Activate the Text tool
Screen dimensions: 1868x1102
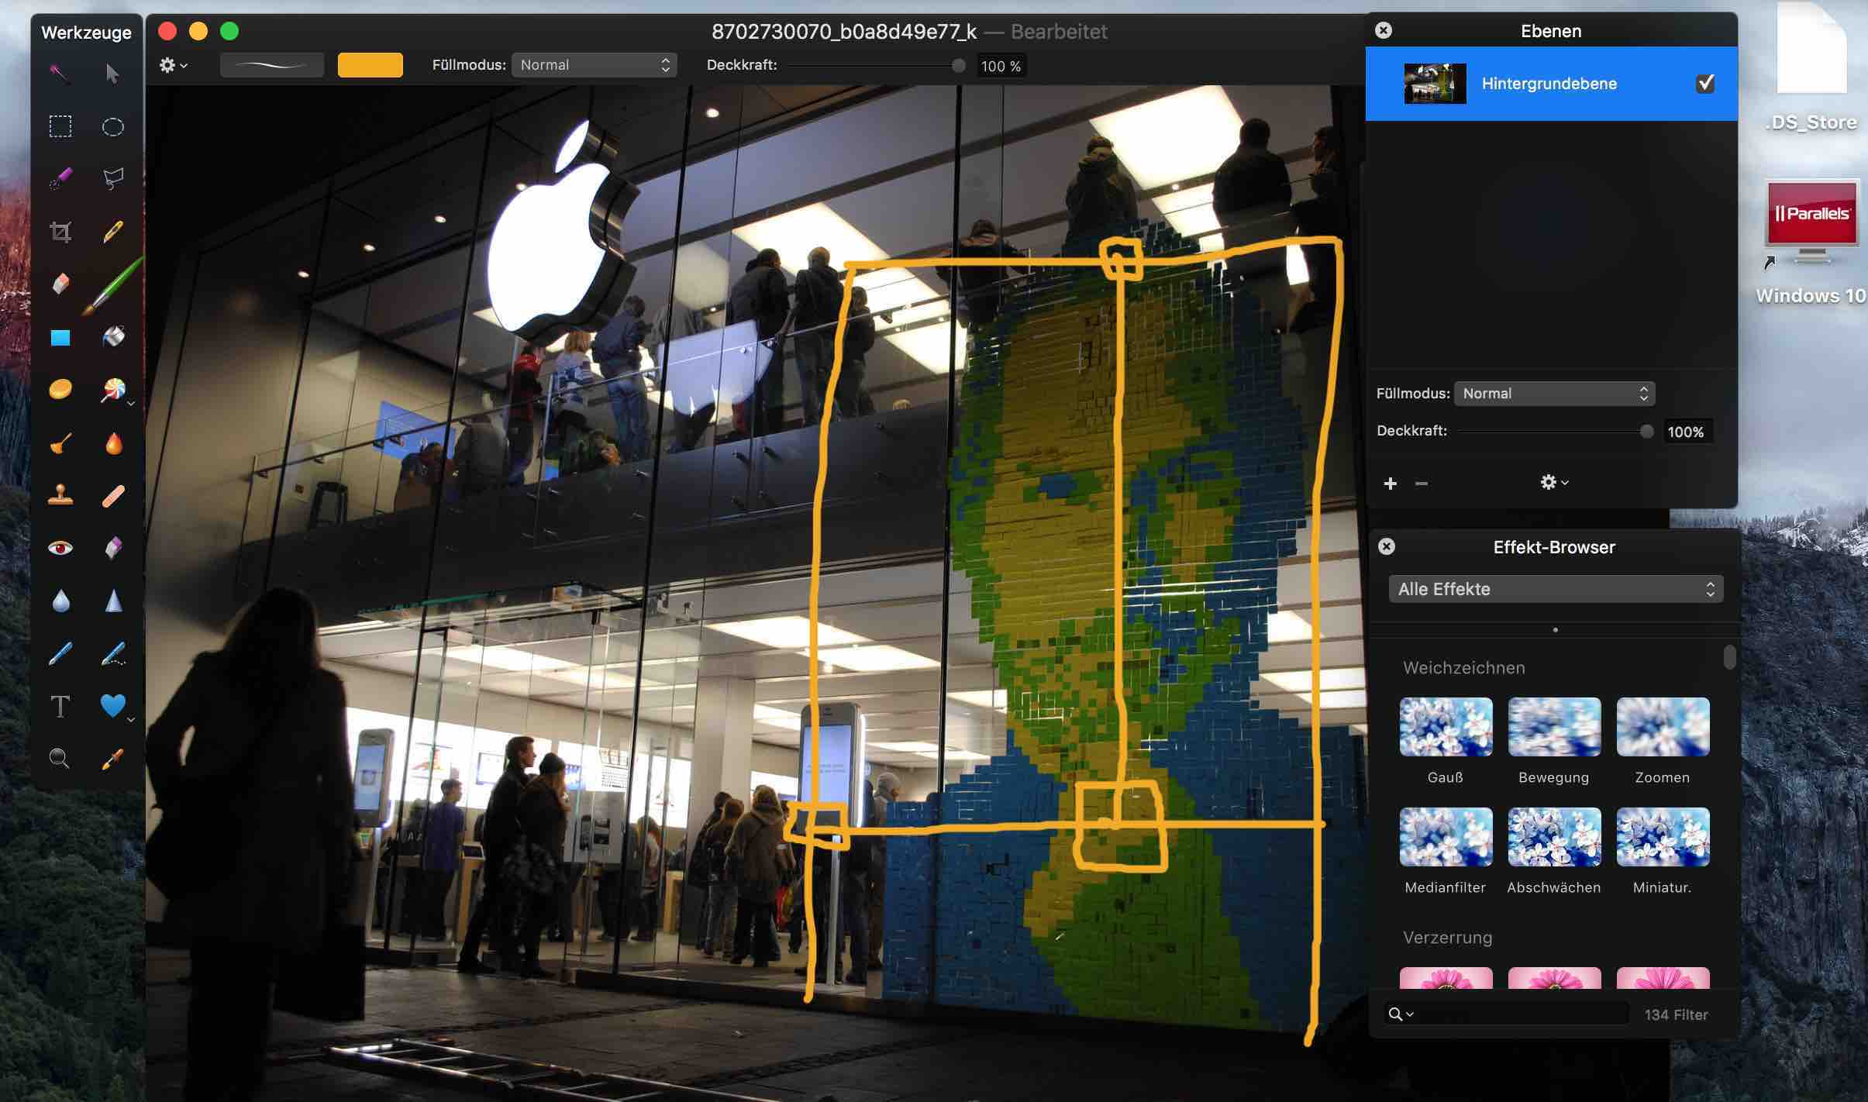(60, 707)
